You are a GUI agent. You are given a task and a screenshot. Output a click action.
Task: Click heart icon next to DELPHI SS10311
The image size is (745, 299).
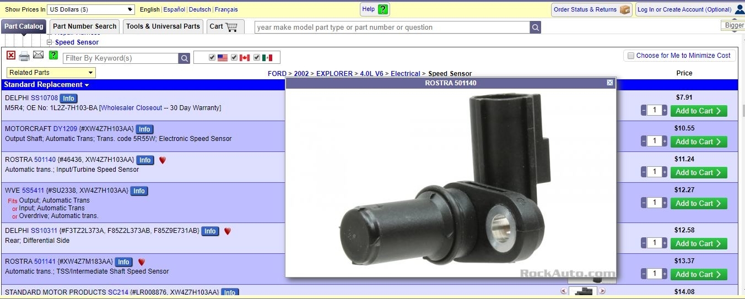pos(228,231)
